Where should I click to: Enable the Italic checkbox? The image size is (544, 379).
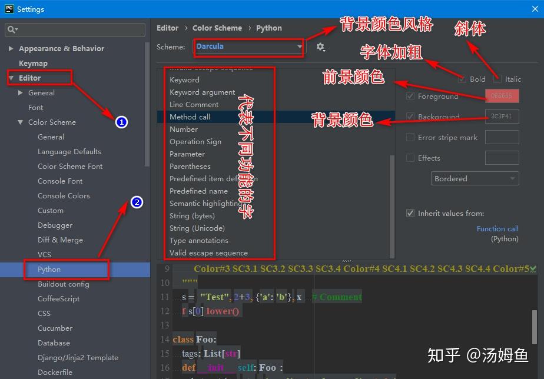point(496,79)
